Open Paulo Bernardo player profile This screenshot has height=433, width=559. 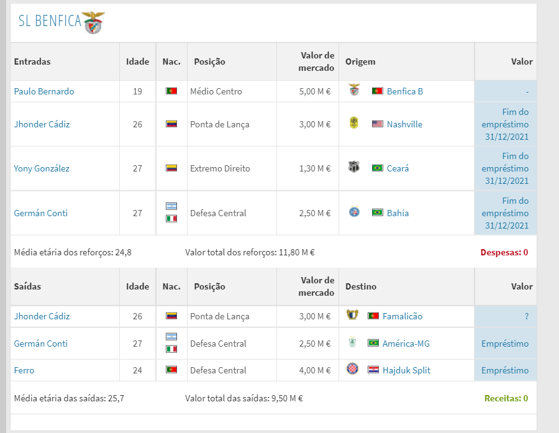[44, 91]
